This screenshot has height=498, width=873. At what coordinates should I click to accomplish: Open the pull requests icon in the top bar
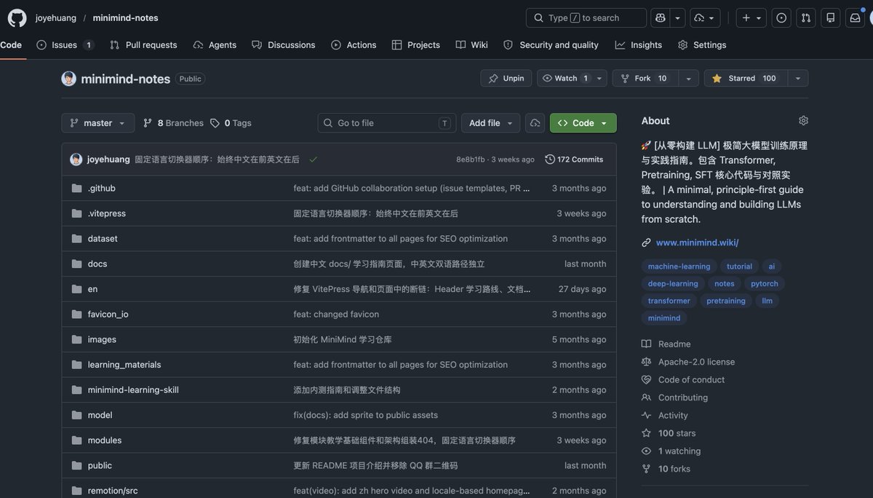[806, 17]
